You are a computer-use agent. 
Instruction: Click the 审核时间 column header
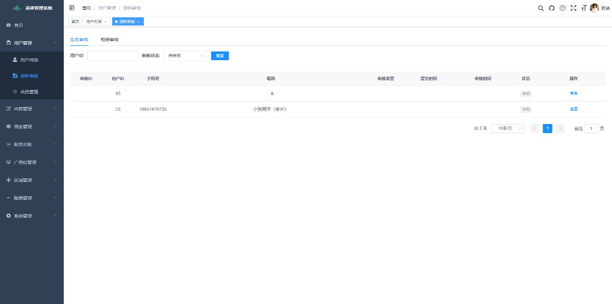tap(482, 79)
